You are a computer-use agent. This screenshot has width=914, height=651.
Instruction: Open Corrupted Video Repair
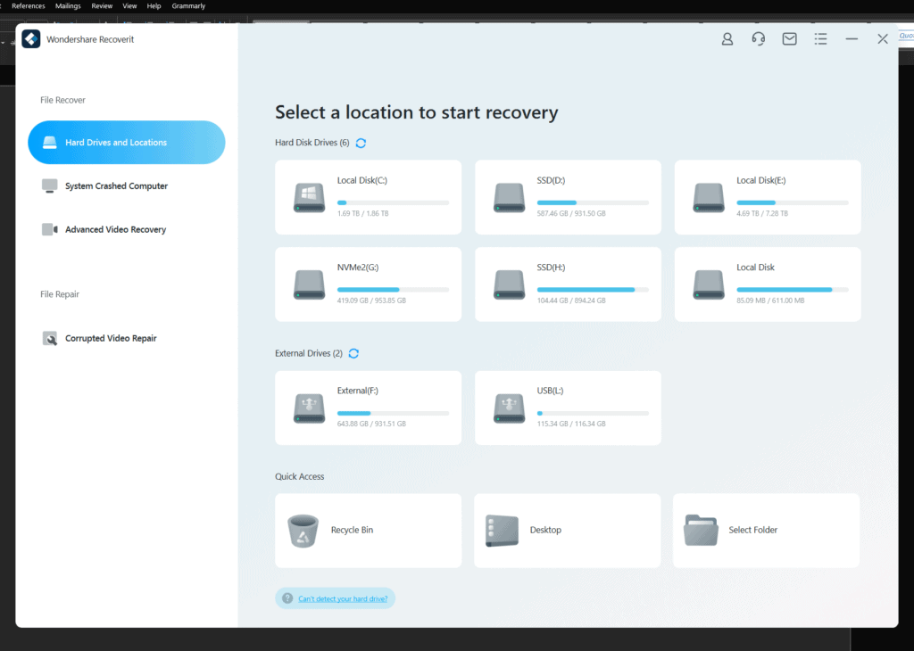tap(111, 339)
